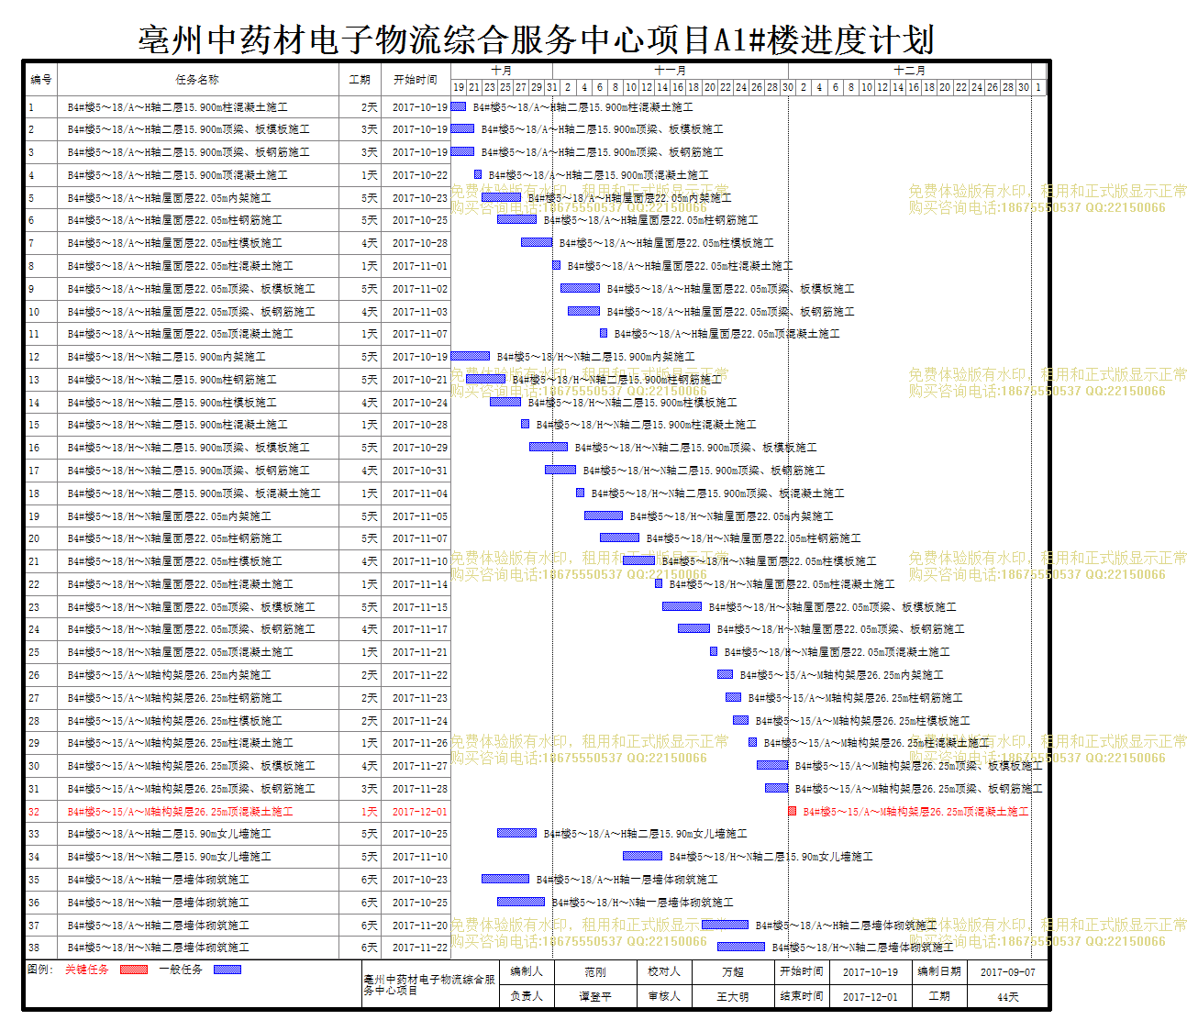The image size is (1187, 1031).
Task: Select the Gantt bar of task 19
Action: (x=604, y=515)
